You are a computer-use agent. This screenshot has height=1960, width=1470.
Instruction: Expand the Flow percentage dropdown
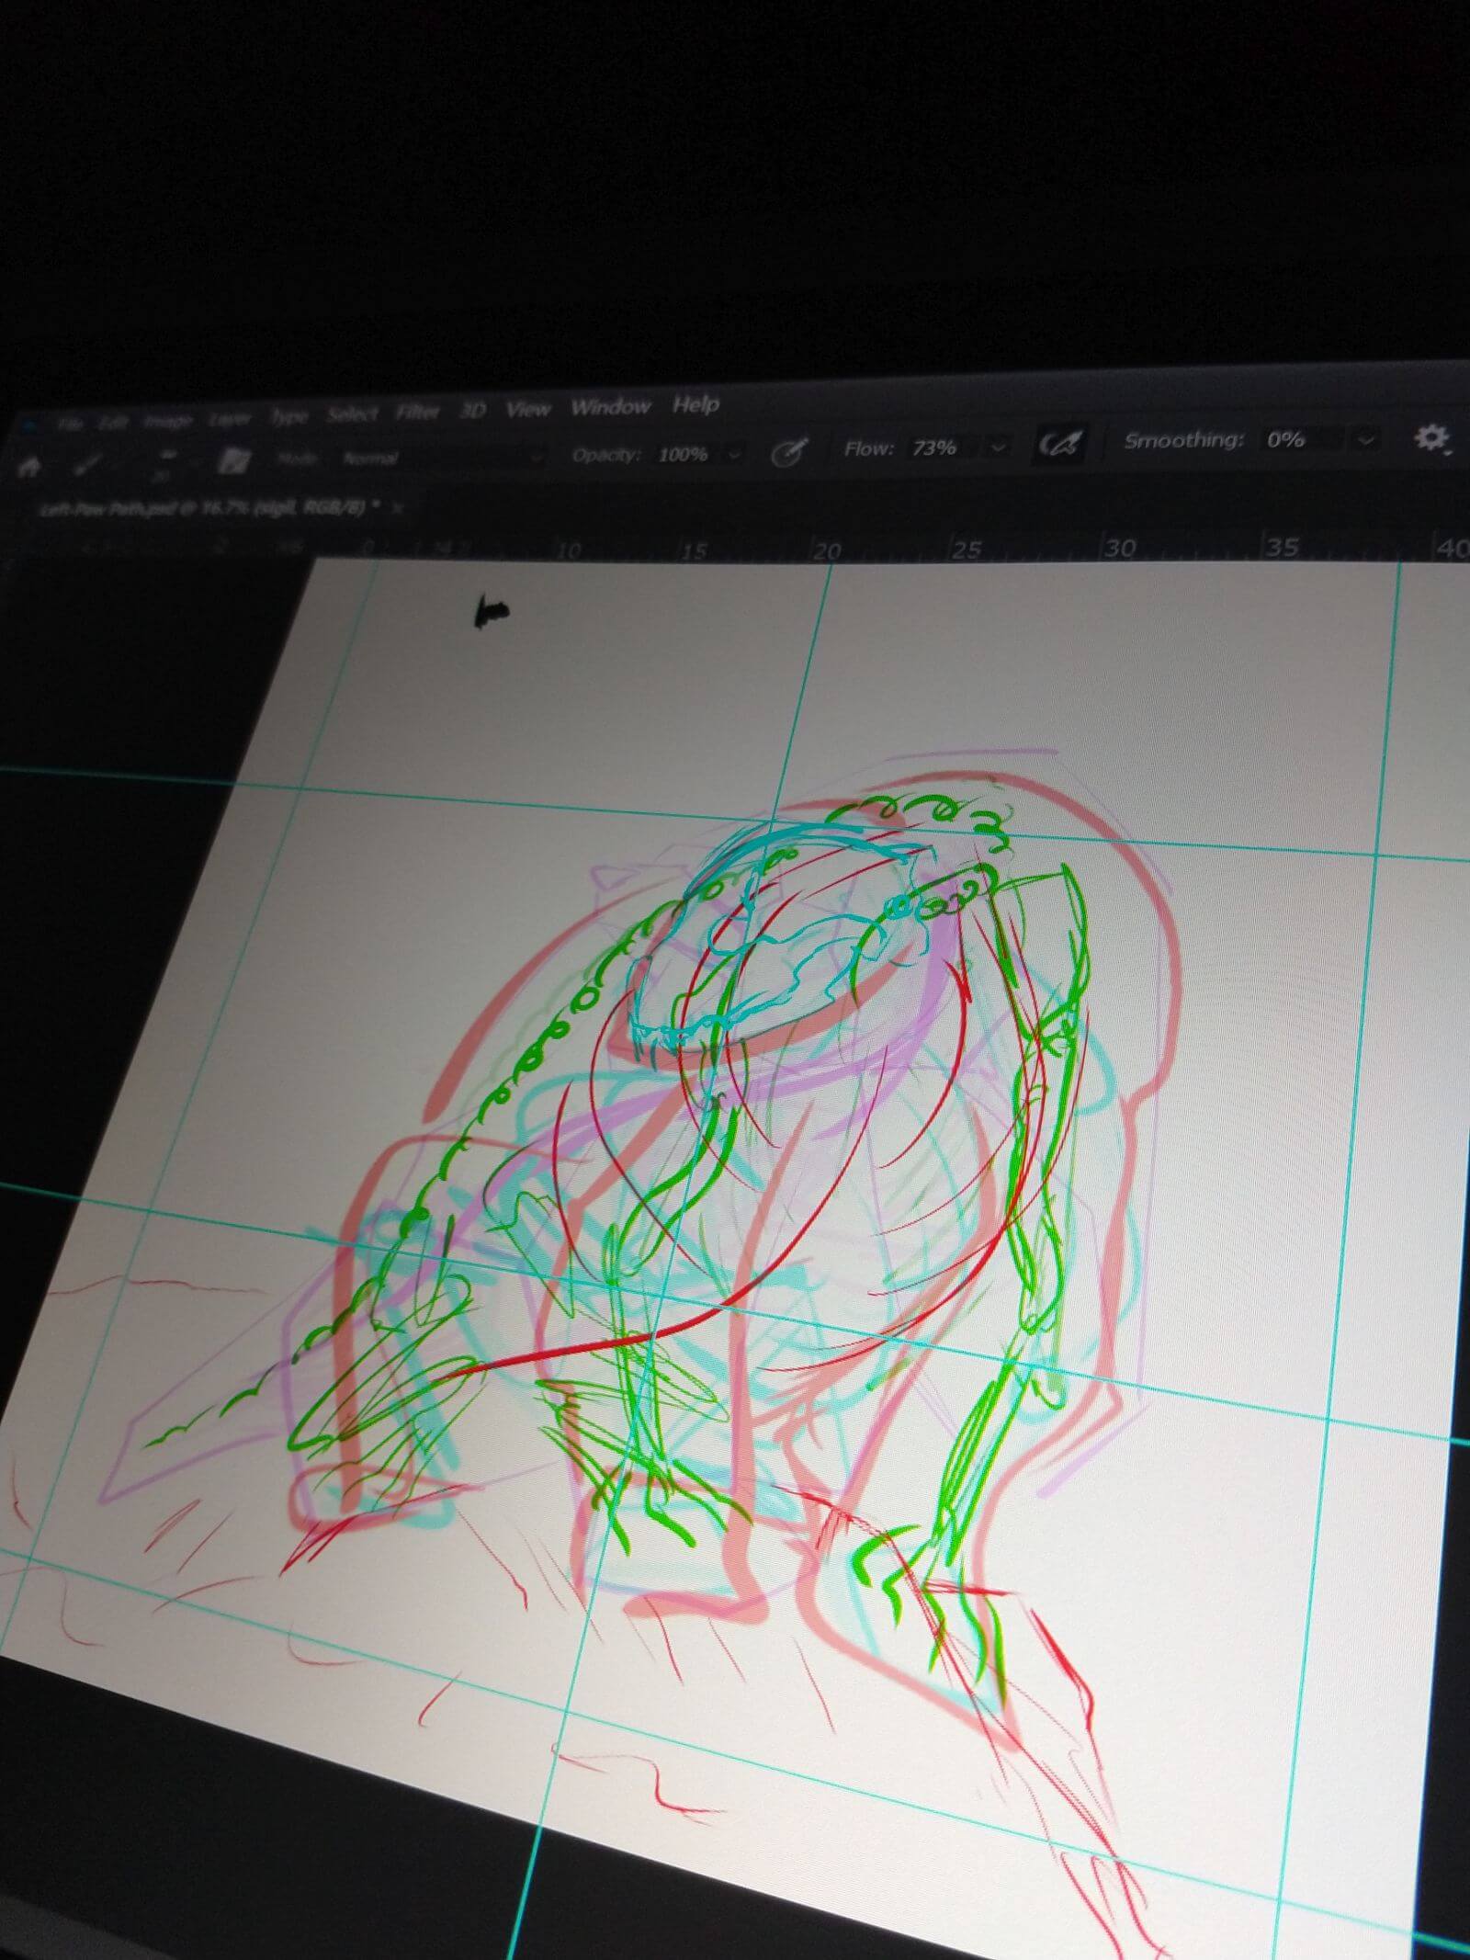tap(998, 447)
